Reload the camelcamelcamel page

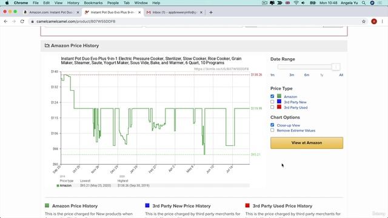coord(22,22)
